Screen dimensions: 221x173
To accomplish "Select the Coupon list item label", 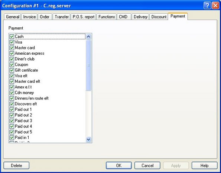I will pos(22,65).
